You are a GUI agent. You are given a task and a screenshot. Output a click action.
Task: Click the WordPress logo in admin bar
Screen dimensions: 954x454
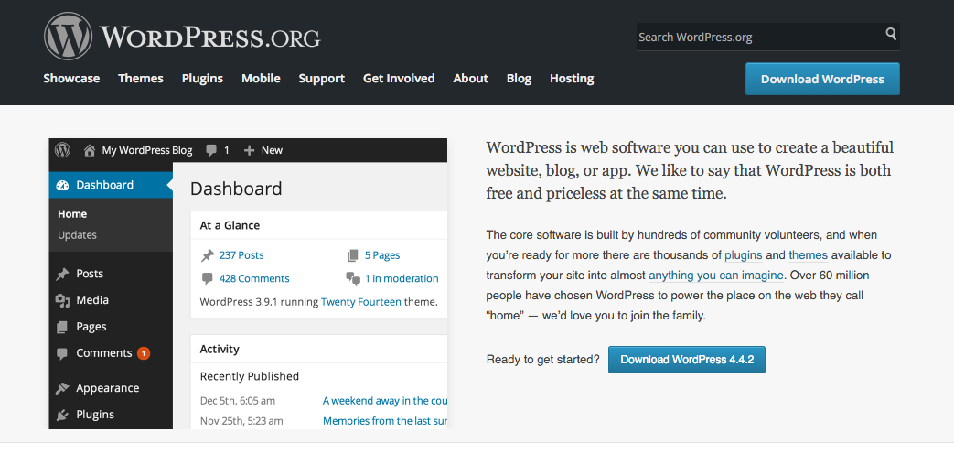(63, 150)
